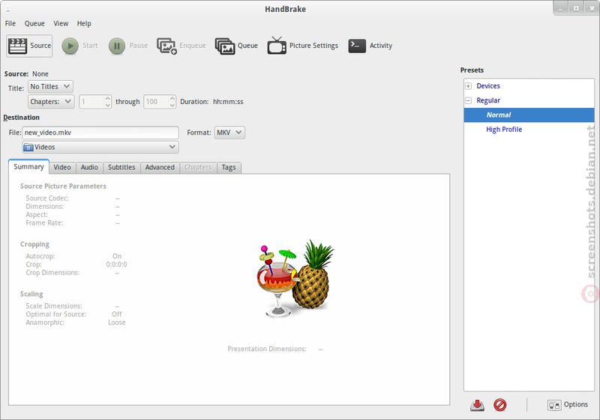Image resolution: width=600 pixels, height=420 pixels.
Task: Click the Pause button icon
Action: click(x=117, y=46)
